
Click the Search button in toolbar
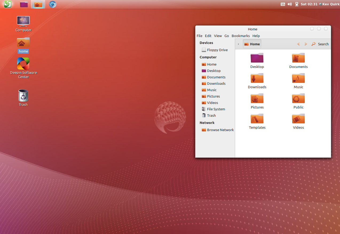(320, 44)
